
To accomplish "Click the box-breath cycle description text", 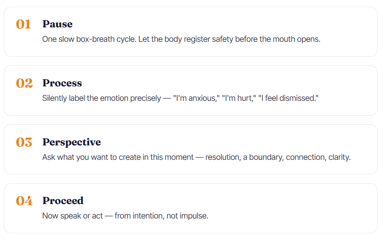I will [x=181, y=39].
